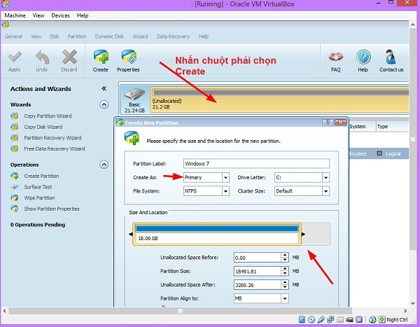Viewport: 420px width, 327px height.
Task: Click the vertical scrollbar down arrow
Action: click(x=413, y=303)
